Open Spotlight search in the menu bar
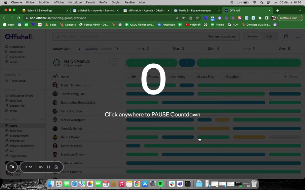This screenshot has height=190, width=305. pos(262,3)
